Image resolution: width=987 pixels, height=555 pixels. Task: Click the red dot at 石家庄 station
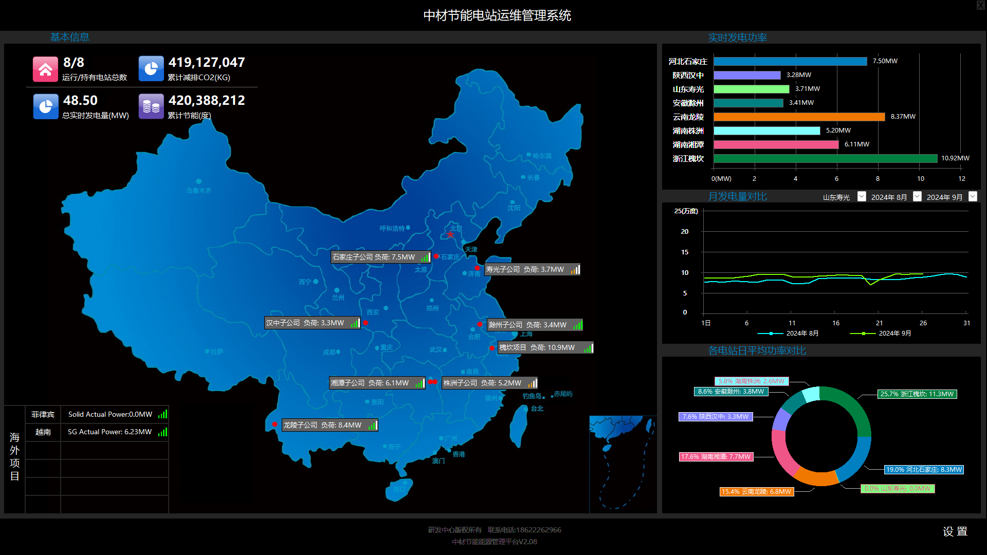pyautogui.click(x=436, y=256)
